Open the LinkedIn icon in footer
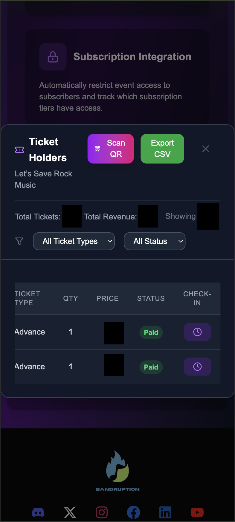 click(x=165, y=512)
